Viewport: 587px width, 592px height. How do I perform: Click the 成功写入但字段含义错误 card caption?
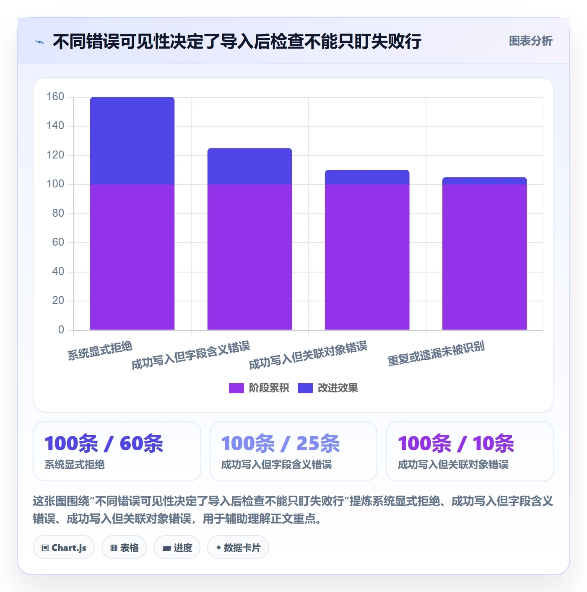click(276, 465)
